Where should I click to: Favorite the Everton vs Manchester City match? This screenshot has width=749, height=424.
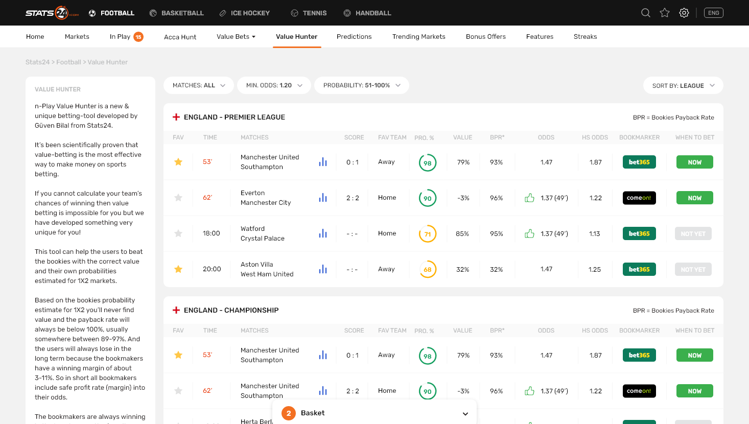click(x=178, y=198)
